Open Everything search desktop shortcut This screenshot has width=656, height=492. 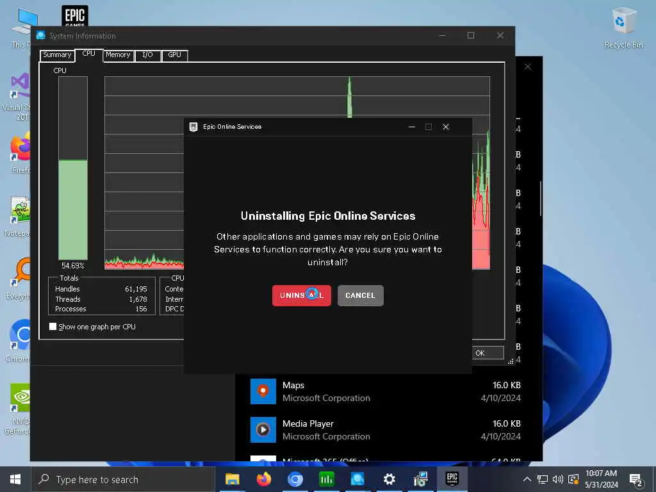(x=19, y=279)
